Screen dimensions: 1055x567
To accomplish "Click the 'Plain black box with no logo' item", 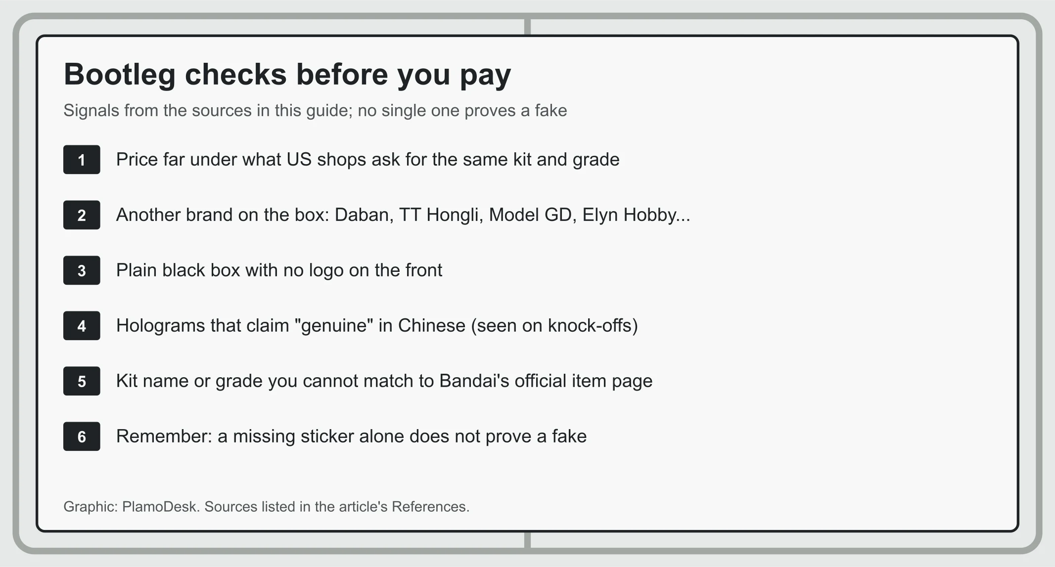I will point(279,270).
